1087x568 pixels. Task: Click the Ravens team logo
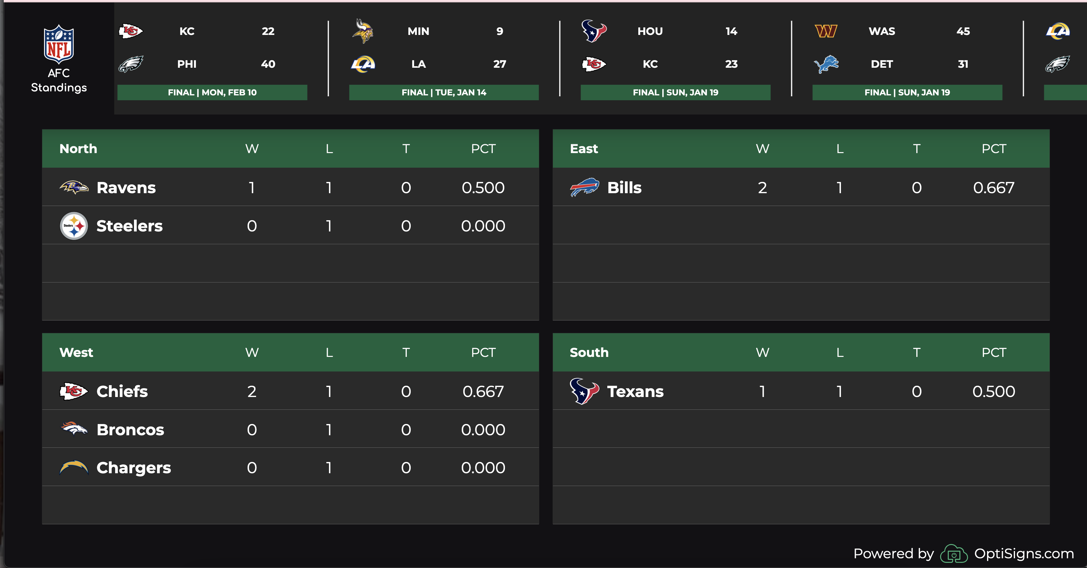tap(74, 187)
